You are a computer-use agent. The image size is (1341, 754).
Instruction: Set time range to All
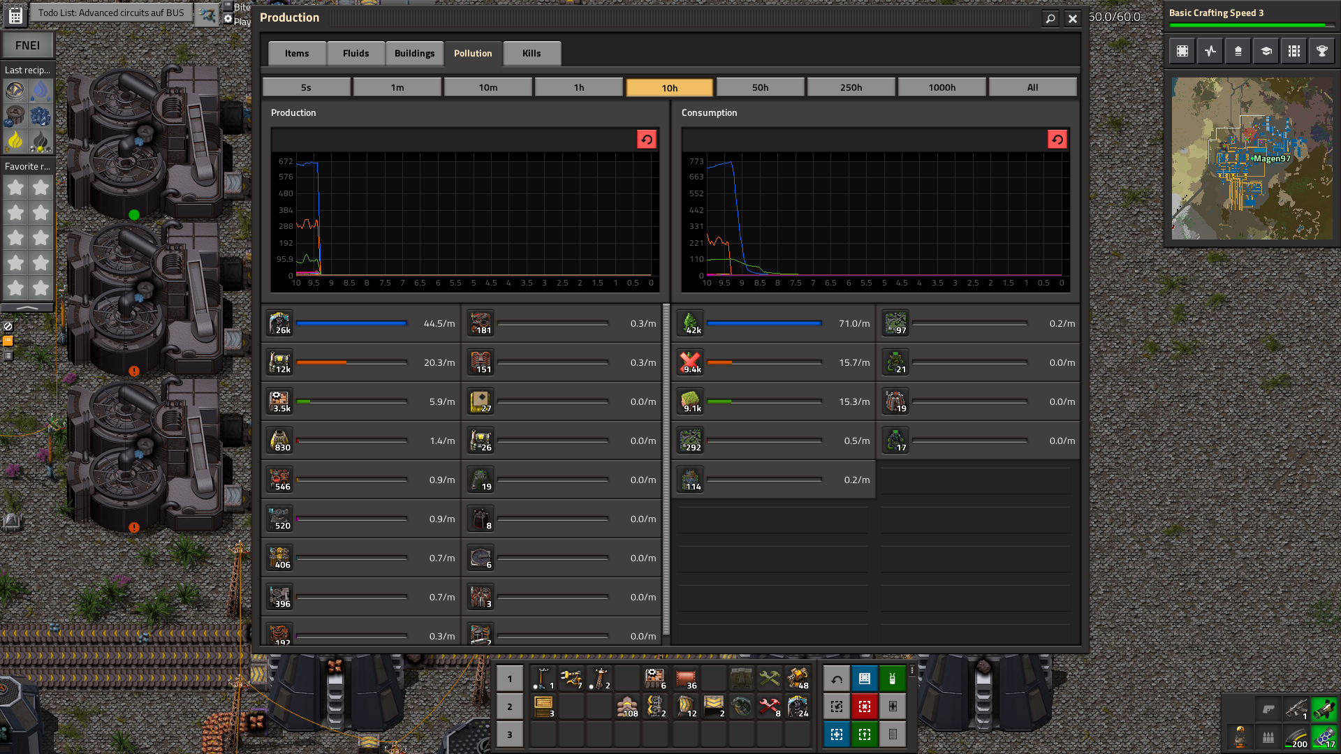tap(1032, 87)
